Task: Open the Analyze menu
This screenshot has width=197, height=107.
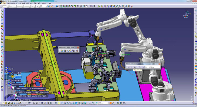Action: [x=44, y=3]
